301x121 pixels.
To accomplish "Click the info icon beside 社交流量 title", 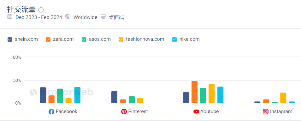I will (x=41, y=10).
